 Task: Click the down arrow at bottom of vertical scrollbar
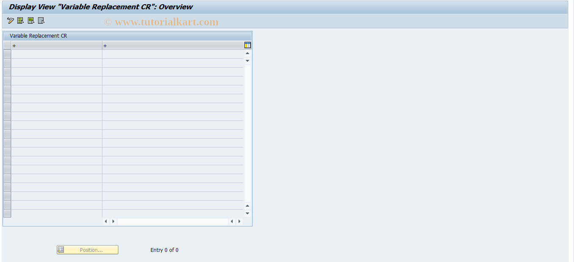[247, 213]
